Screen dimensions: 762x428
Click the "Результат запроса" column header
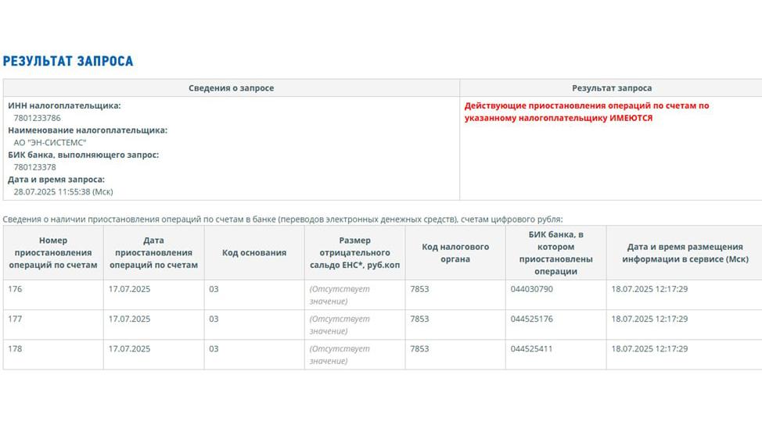(611, 88)
